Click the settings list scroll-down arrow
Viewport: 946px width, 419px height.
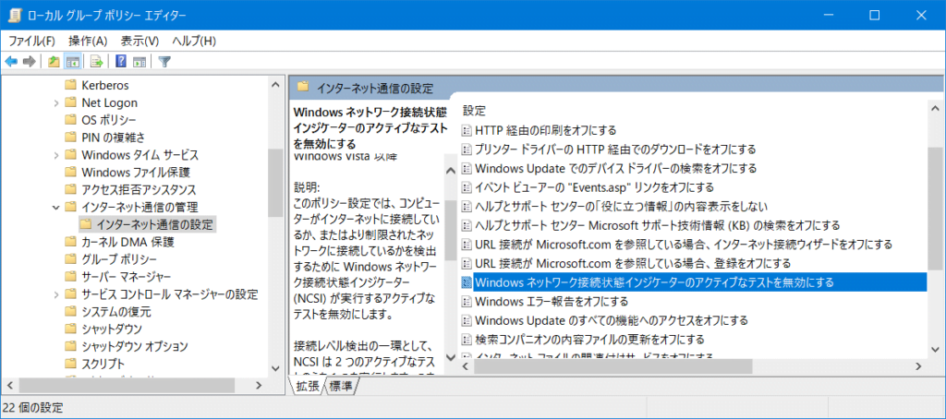click(x=935, y=349)
